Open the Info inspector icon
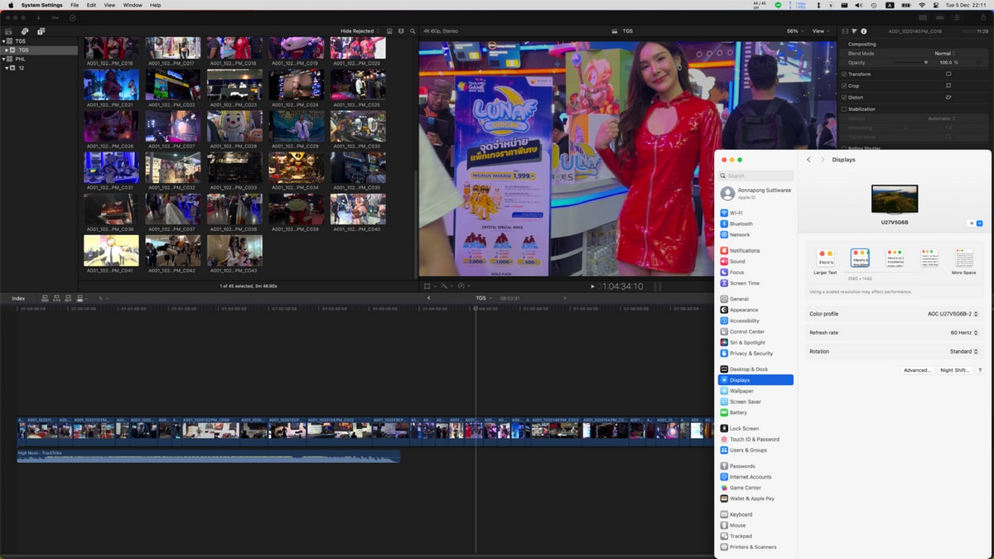The width and height of the screenshot is (994, 559). coord(864,31)
